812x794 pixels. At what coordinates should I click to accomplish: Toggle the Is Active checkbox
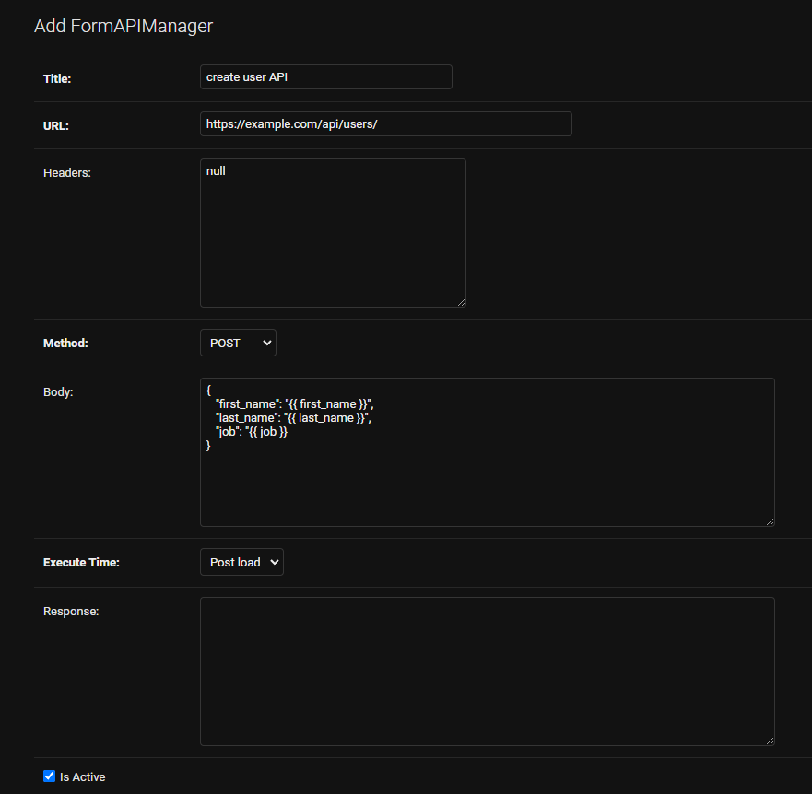49,776
